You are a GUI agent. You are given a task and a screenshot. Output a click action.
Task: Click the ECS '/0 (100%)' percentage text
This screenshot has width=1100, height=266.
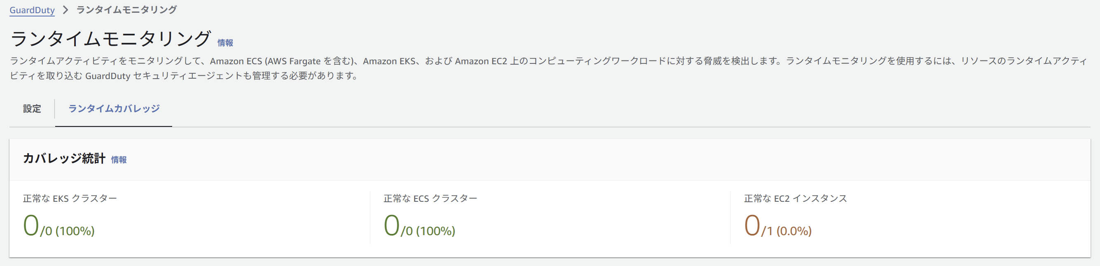pyautogui.click(x=428, y=231)
